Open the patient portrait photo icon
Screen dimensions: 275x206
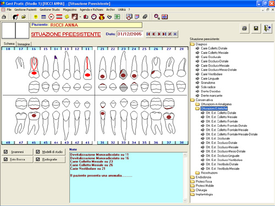click(75, 17)
